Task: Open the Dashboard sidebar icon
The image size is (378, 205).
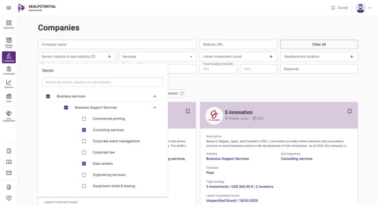Action: tap(9, 24)
